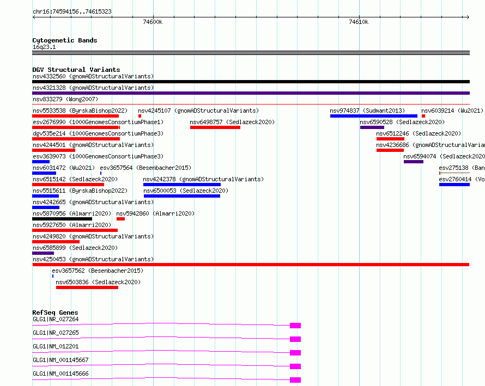Screen dimensions: 485x386
Task: Select the nsv4321328 structural variant label
Action: click(x=93, y=88)
